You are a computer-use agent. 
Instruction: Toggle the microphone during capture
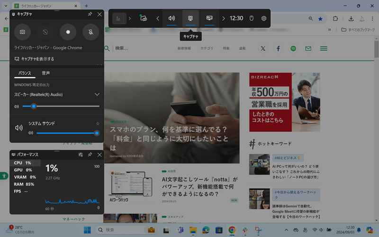coord(91,32)
